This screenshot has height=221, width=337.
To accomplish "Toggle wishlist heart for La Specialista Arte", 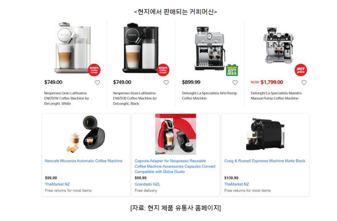I will click(x=235, y=82).
